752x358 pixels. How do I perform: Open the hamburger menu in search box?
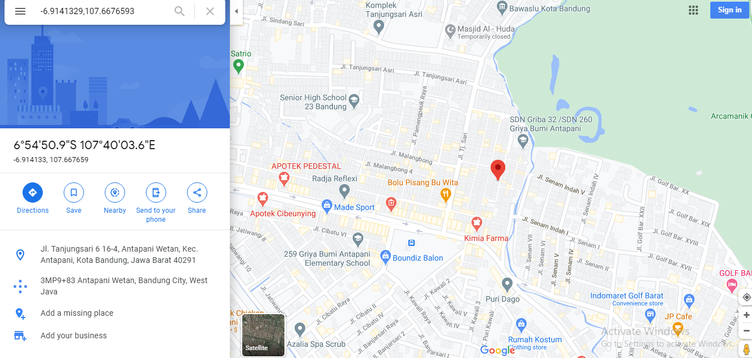(20, 11)
